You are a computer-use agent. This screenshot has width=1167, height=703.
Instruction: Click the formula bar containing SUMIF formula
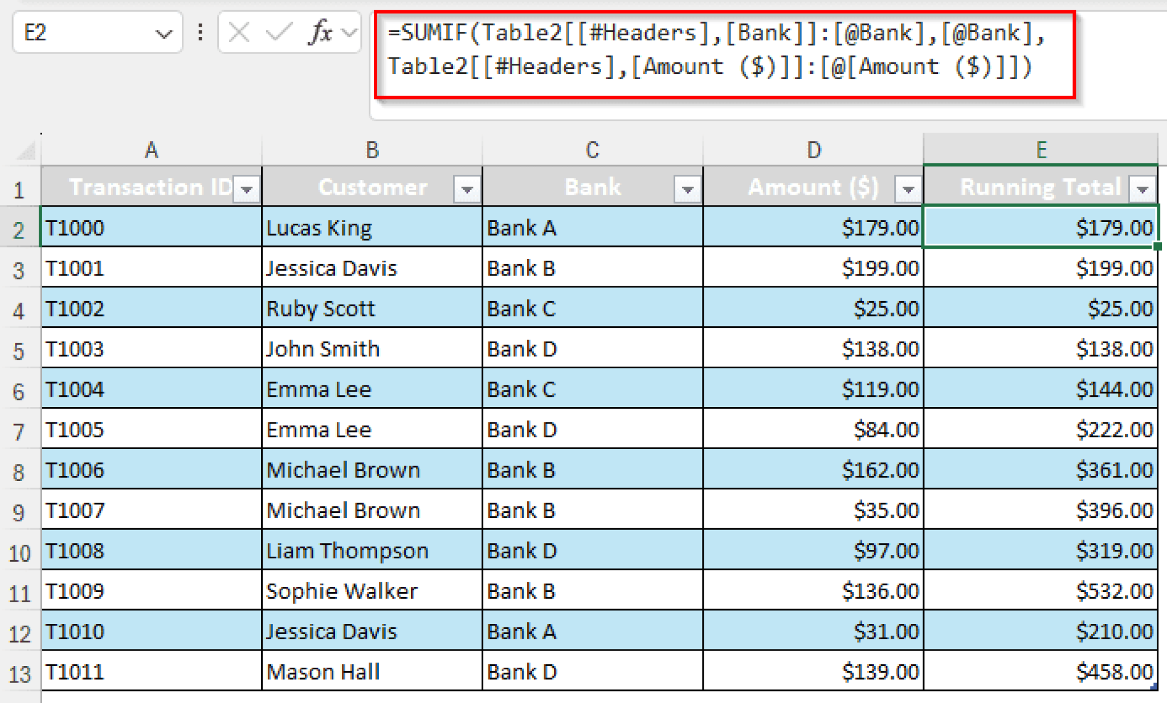(x=741, y=51)
